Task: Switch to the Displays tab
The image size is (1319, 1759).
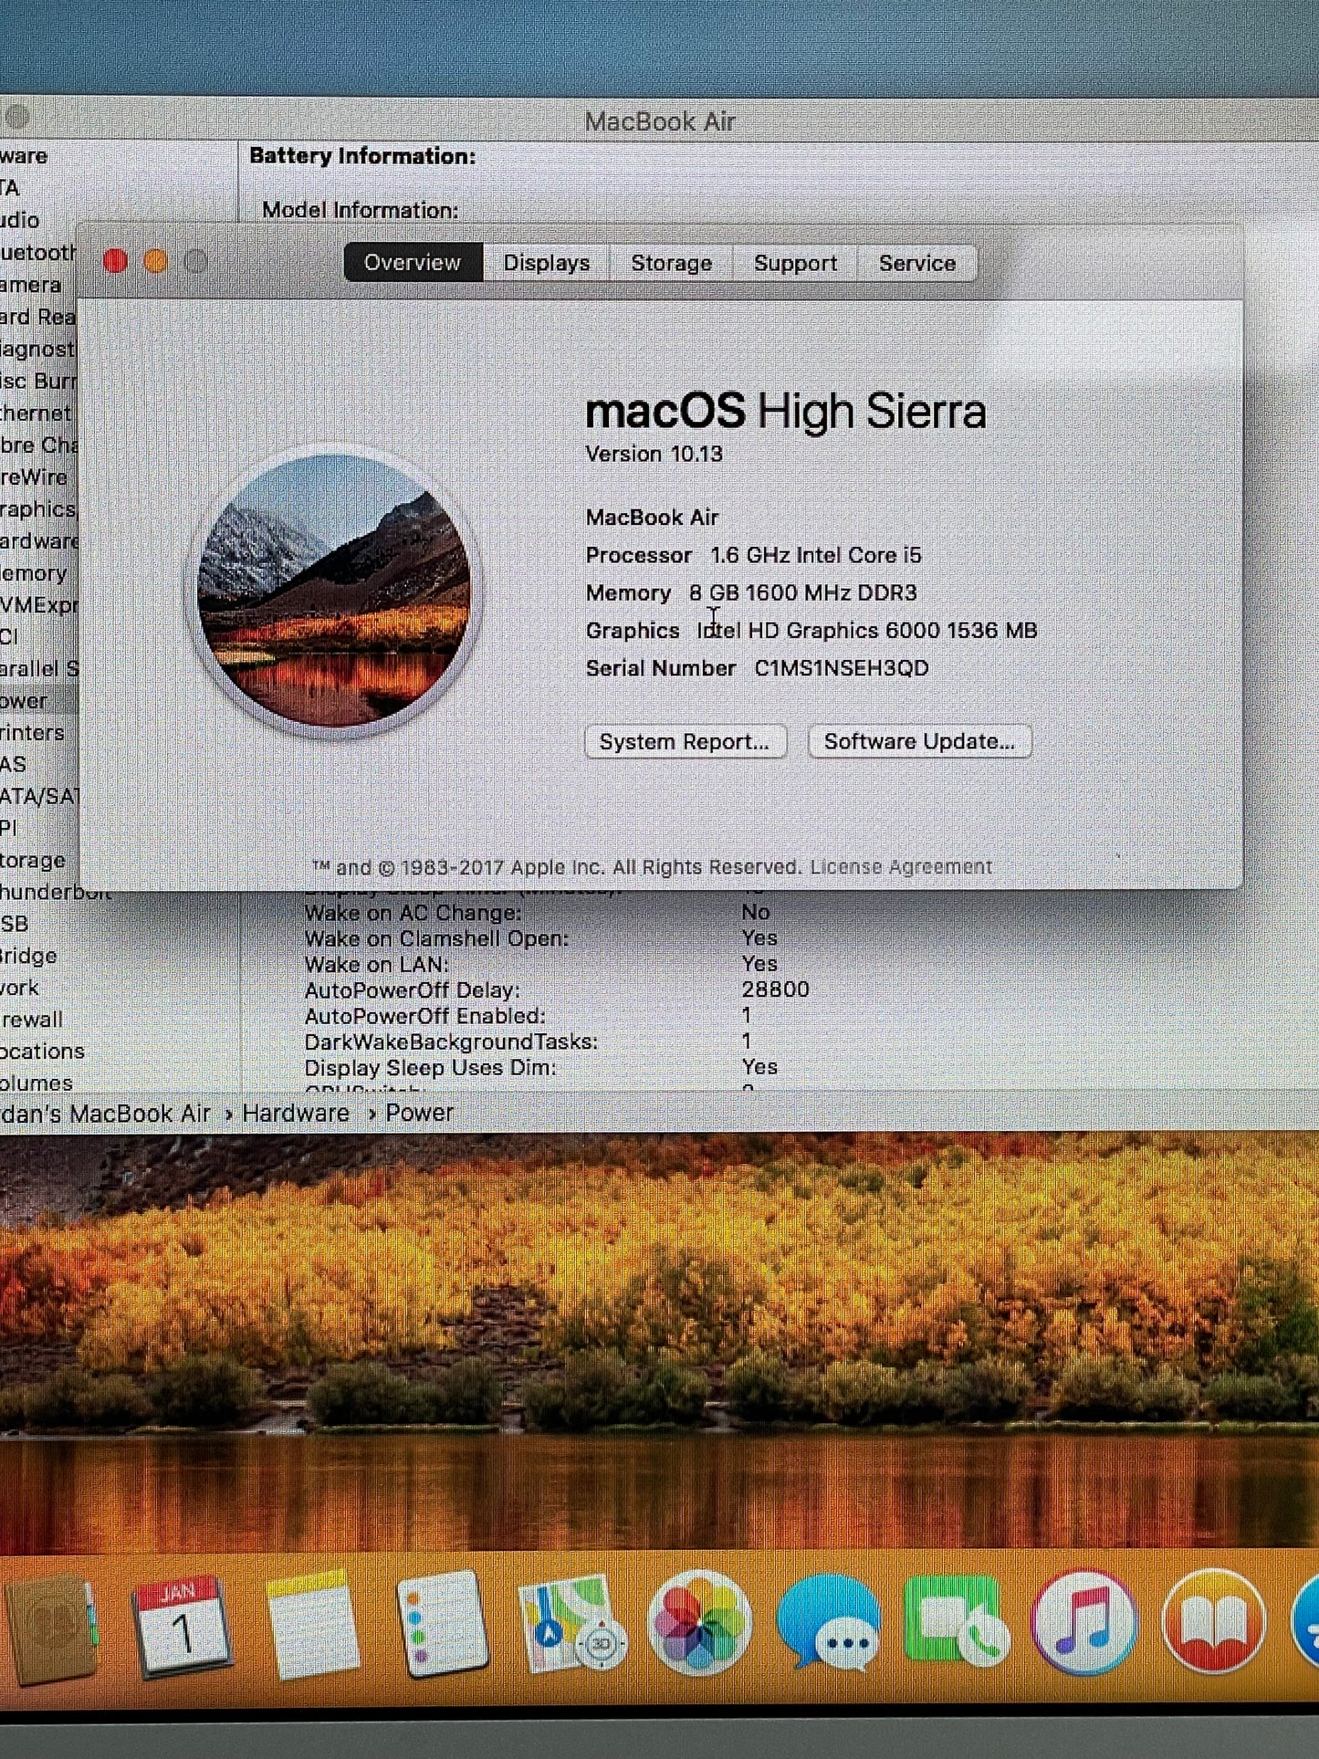Action: [x=546, y=263]
